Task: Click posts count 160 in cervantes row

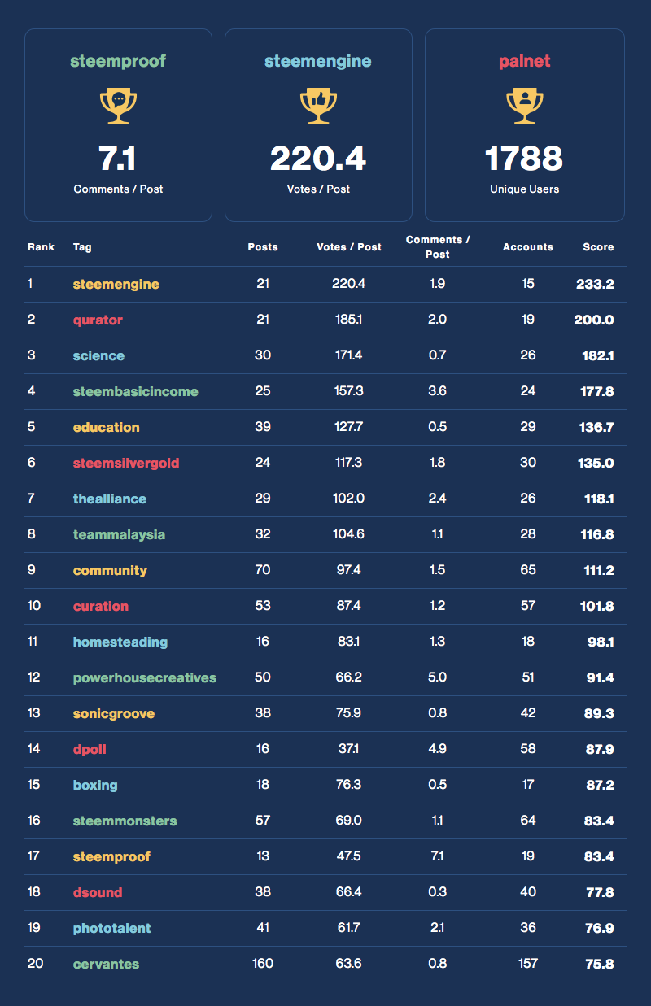Action: (x=263, y=964)
